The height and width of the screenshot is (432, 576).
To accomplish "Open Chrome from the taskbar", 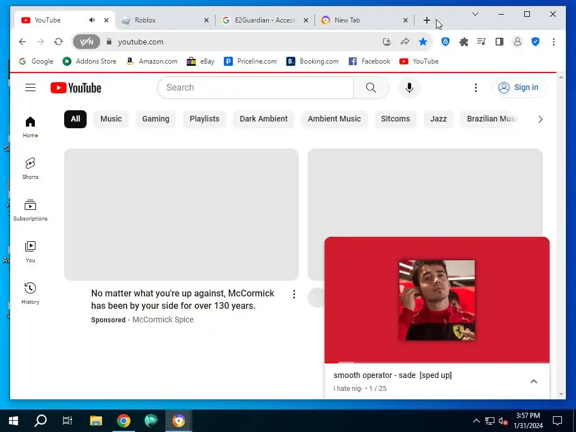I will pos(124,421).
